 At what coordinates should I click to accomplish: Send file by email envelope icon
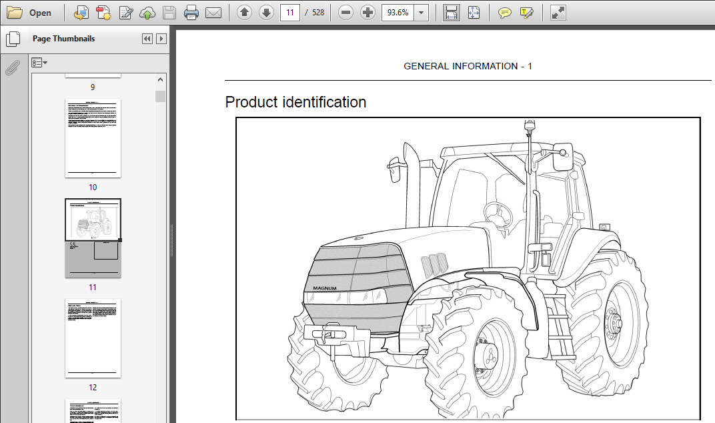213,13
